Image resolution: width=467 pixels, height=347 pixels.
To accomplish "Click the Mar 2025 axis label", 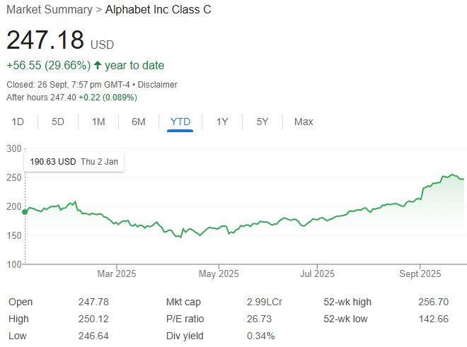I will pos(117,274).
